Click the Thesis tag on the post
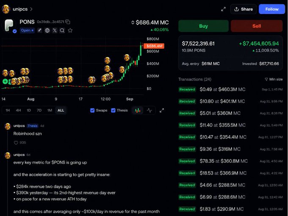Viewport: 288px width, 216px height. pos(32,126)
